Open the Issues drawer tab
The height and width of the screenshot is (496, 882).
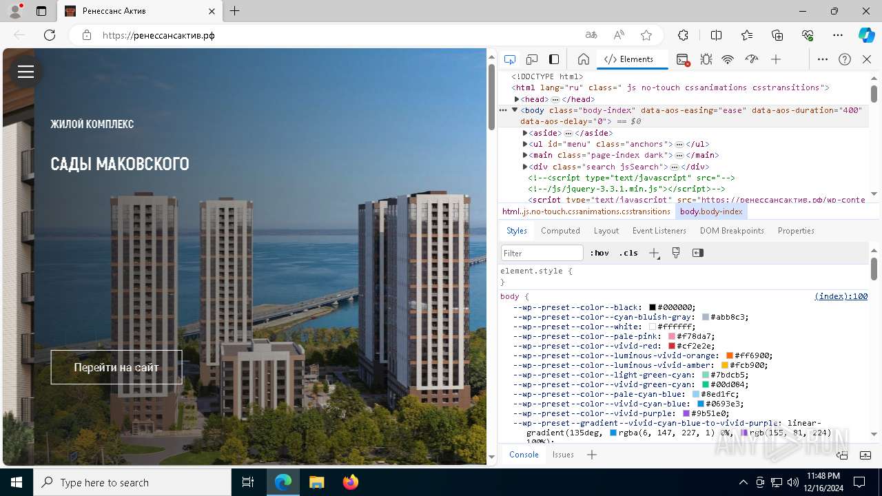563,455
